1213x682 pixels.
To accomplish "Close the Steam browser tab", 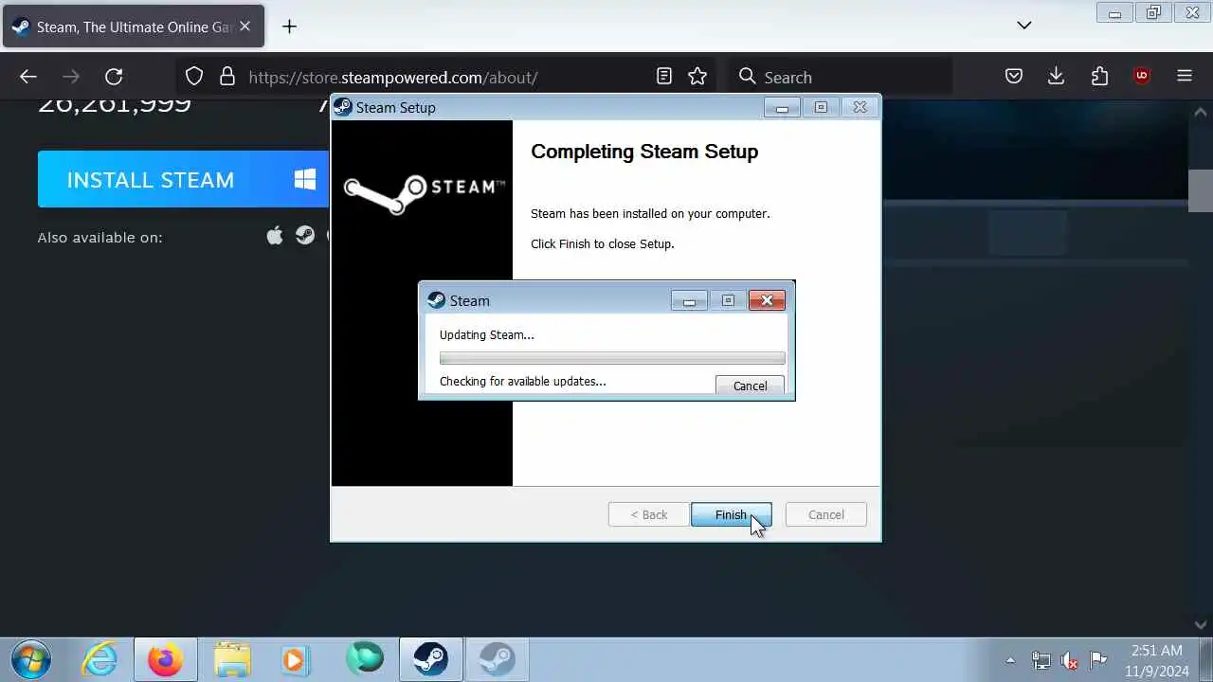I will point(244,27).
